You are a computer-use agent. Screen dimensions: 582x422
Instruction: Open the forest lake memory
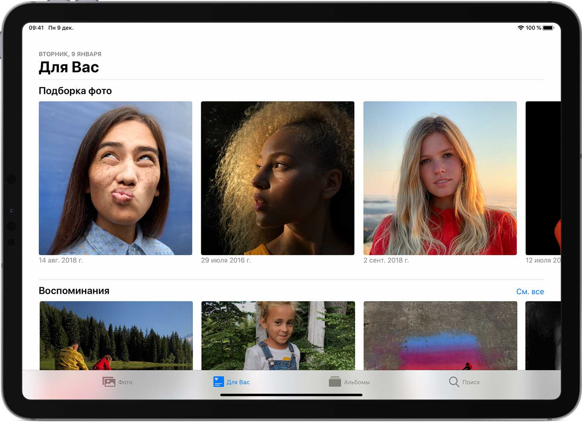point(116,335)
